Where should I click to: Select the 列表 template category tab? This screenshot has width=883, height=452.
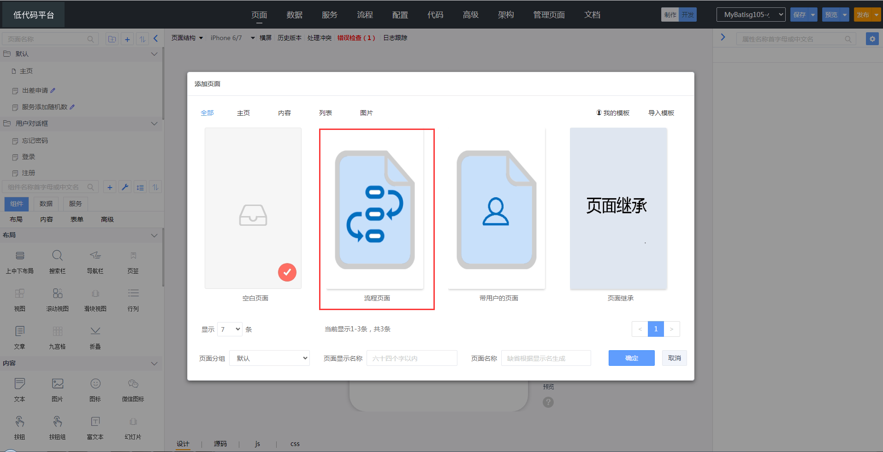tap(325, 113)
